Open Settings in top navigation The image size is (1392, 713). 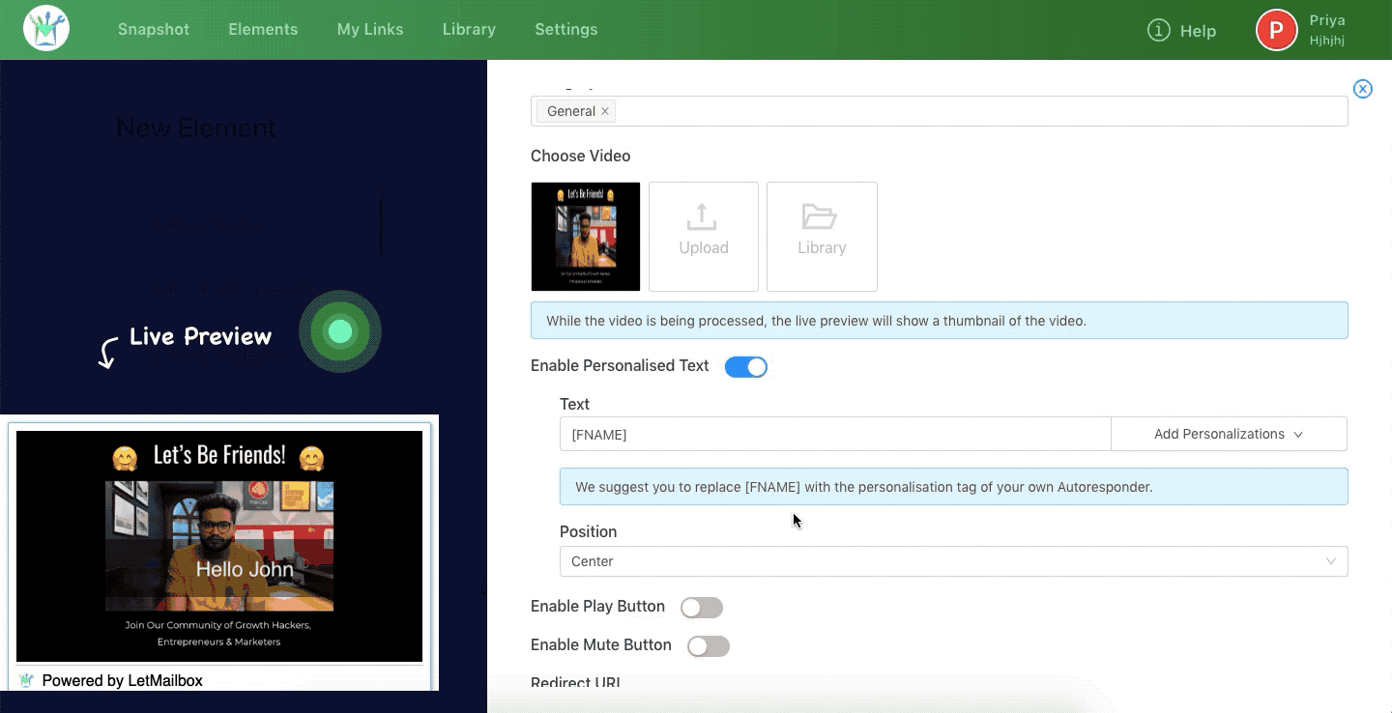click(x=566, y=30)
